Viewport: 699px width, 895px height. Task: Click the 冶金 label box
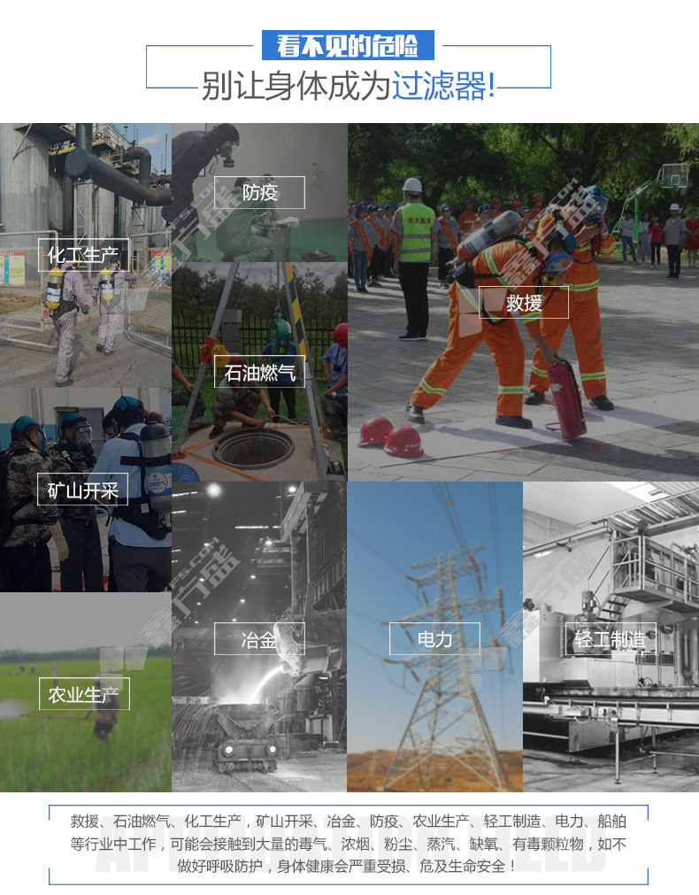point(259,638)
